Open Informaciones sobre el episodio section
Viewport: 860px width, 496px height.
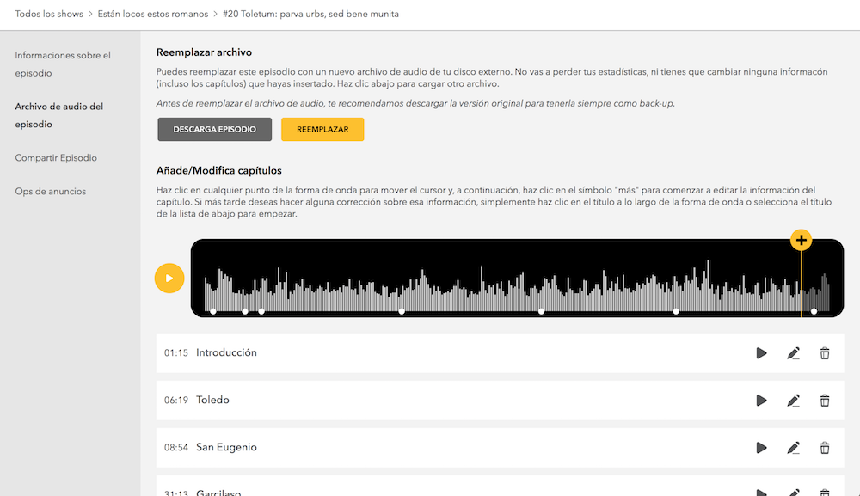63,64
